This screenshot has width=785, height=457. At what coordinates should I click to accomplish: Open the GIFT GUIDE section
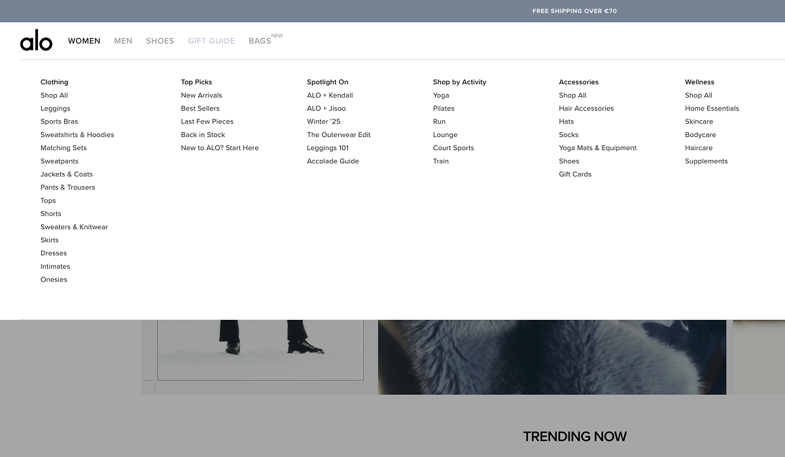211,40
